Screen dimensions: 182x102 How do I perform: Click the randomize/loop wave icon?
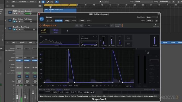97,86
